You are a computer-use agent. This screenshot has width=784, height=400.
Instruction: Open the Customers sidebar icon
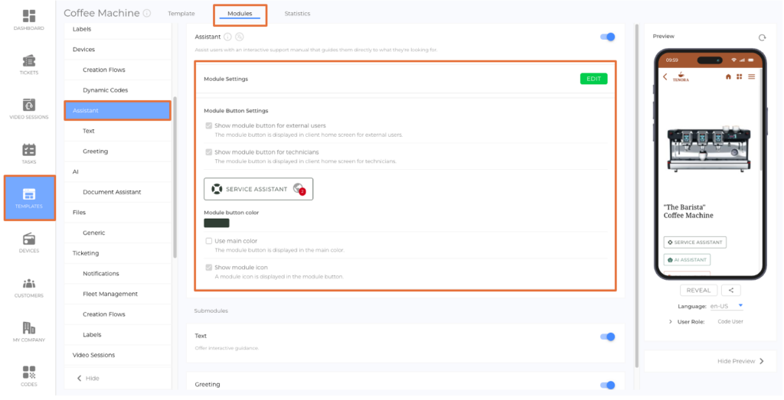click(28, 283)
